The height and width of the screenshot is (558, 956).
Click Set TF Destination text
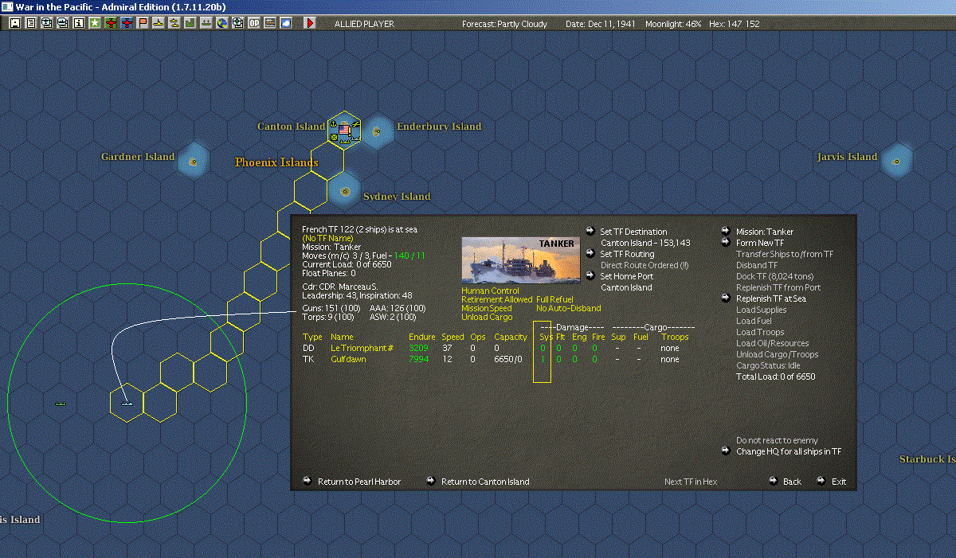pos(633,232)
